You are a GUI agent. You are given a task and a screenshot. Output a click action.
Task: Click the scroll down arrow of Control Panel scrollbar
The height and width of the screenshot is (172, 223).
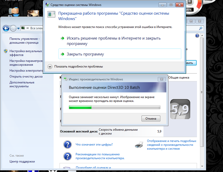pos(202,166)
